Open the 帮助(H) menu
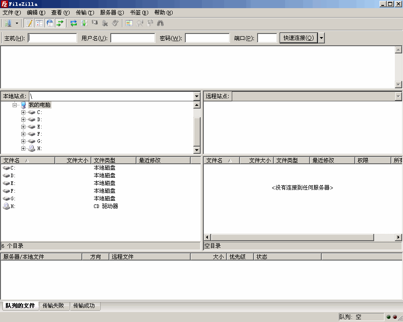This screenshot has height=322, width=403. pos(164,13)
